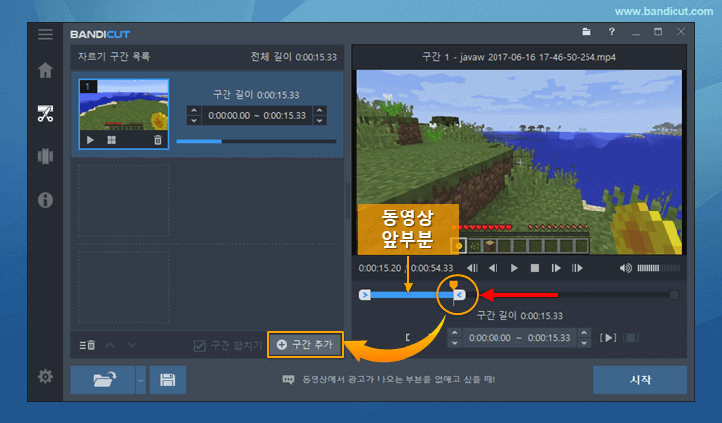Click the orange playhead marker on the timeline
Image resolution: width=722 pixels, height=423 pixels.
coord(454,285)
